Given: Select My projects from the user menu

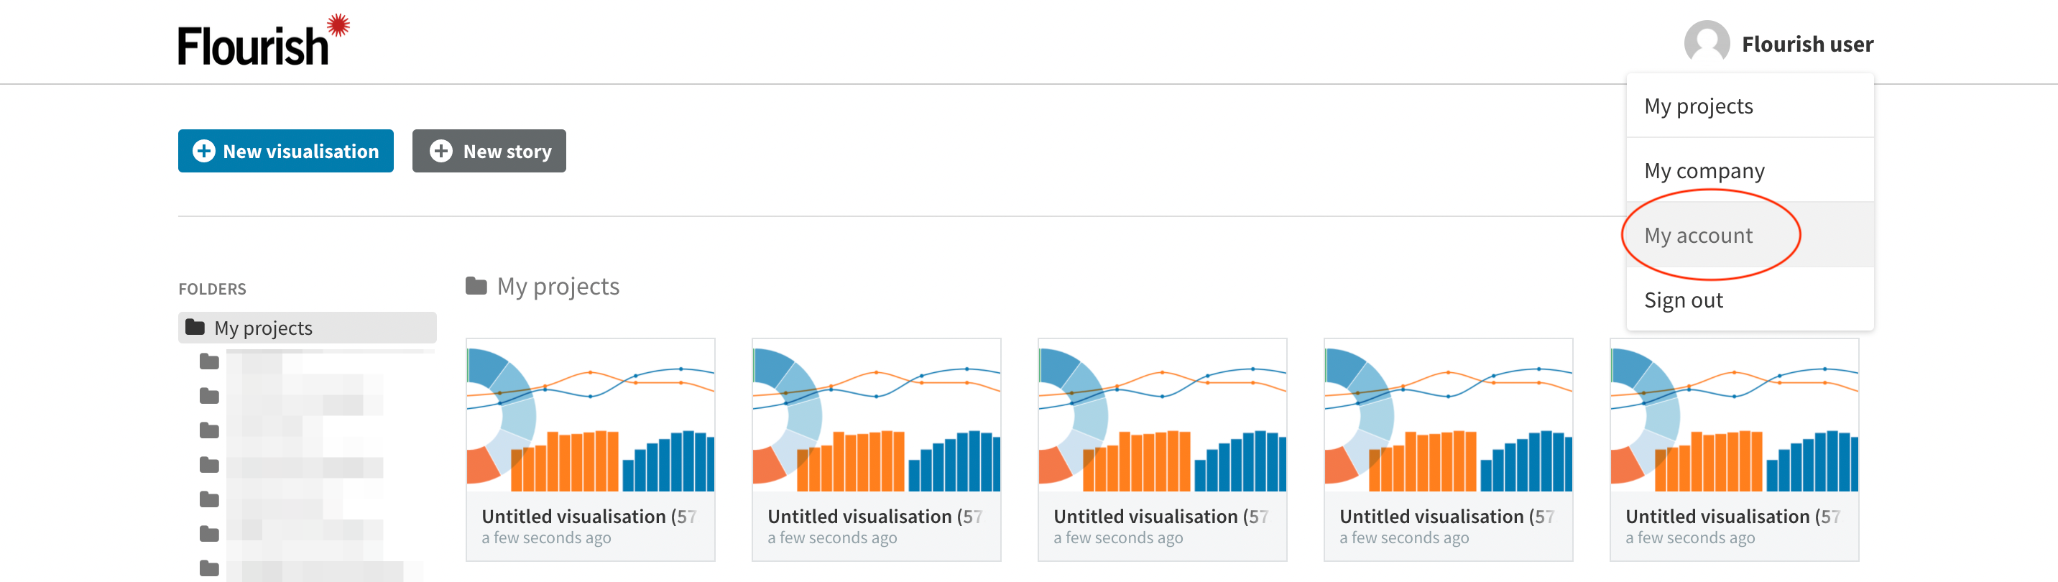Looking at the screenshot, I should coord(1750,106).
